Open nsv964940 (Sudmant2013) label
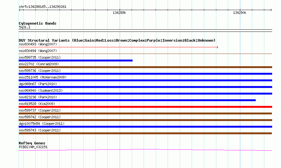 pyautogui.click(x=41, y=90)
